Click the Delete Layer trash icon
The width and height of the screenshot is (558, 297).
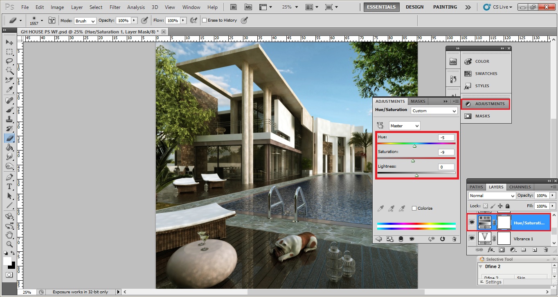[546, 250]
